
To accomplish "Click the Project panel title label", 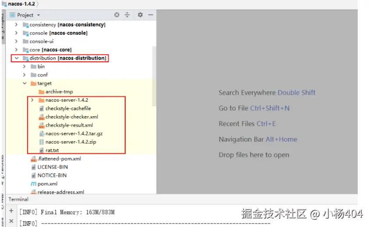I will click(x=25, y=15).
